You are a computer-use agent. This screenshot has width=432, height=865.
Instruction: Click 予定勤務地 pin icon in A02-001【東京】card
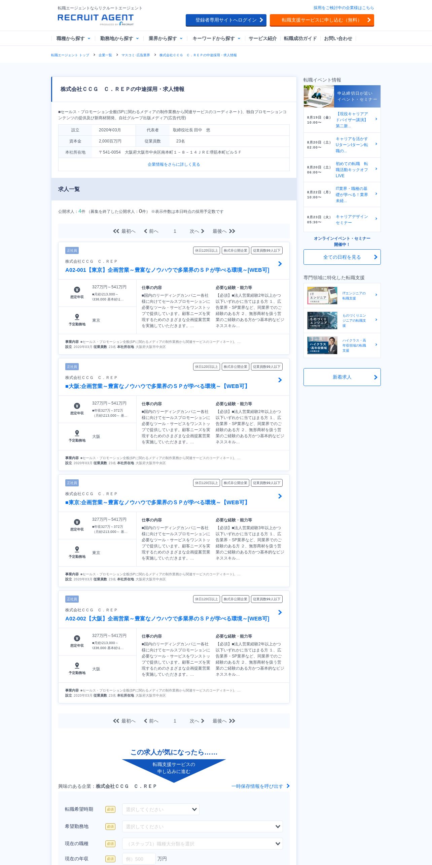(x=77, y=317)
